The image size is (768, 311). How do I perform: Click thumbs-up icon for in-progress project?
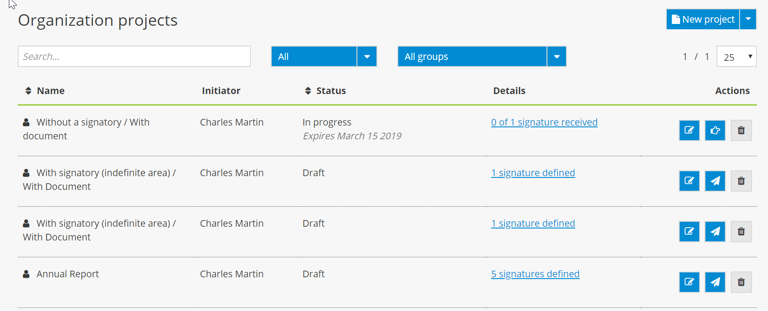click(x=715, y=130)
